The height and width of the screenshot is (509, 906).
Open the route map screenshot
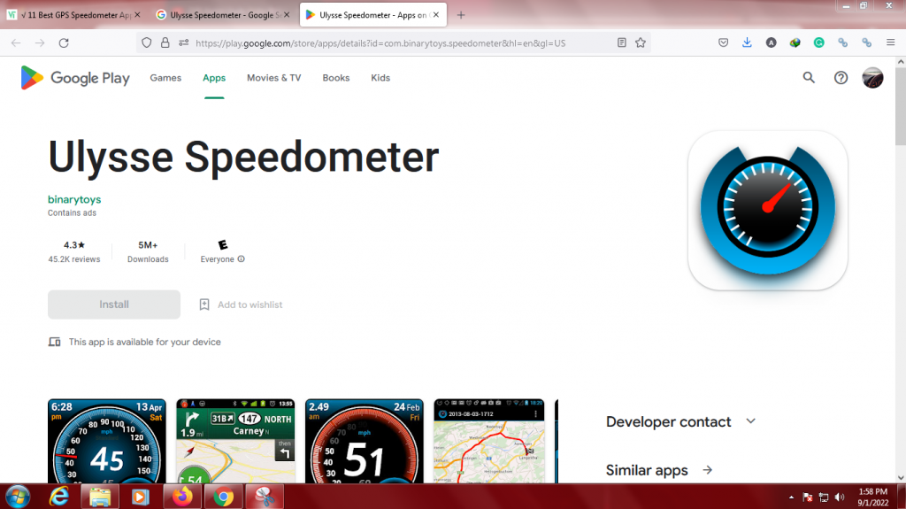488,441
